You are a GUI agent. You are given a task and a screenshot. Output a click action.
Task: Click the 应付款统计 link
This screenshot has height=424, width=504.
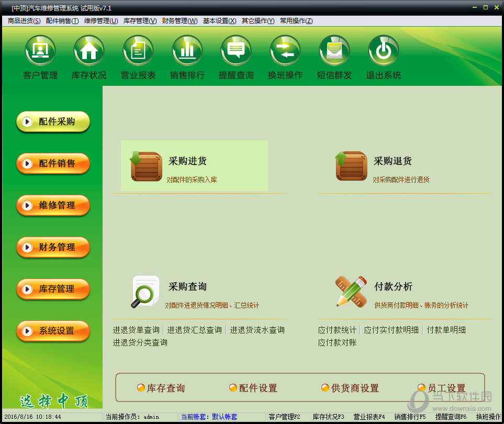tap(337, 330)
